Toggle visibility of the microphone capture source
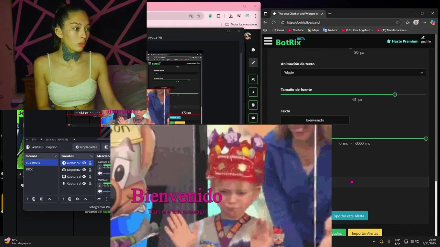Image resolution: width=440 pixels, height=247 pixels. 84,184
